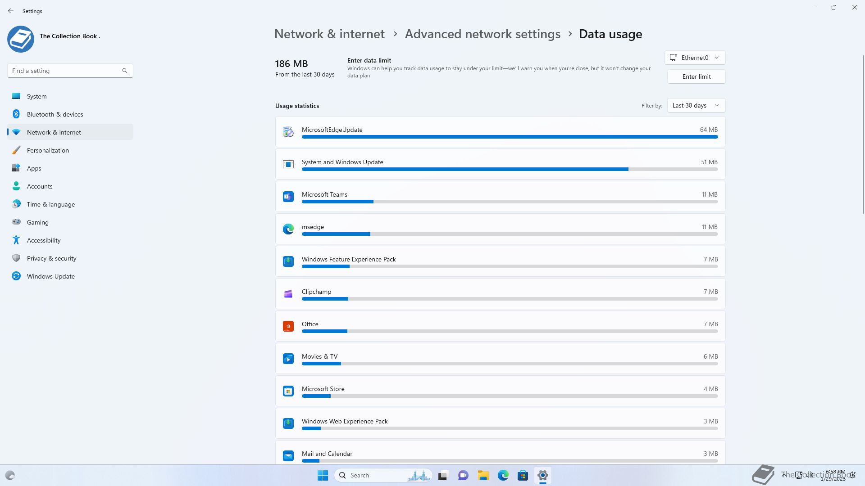Click the Gaming controller icon
Viewport: 865px width, 486px height.
tap(16, 222)
